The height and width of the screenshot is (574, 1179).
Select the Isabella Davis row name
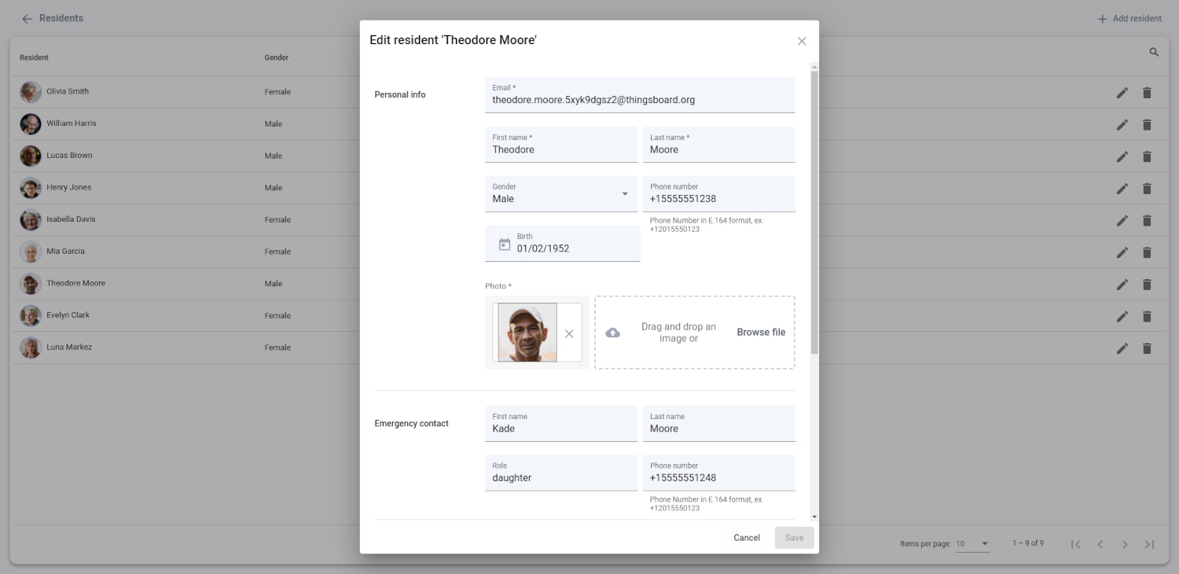tap(71, 219)
